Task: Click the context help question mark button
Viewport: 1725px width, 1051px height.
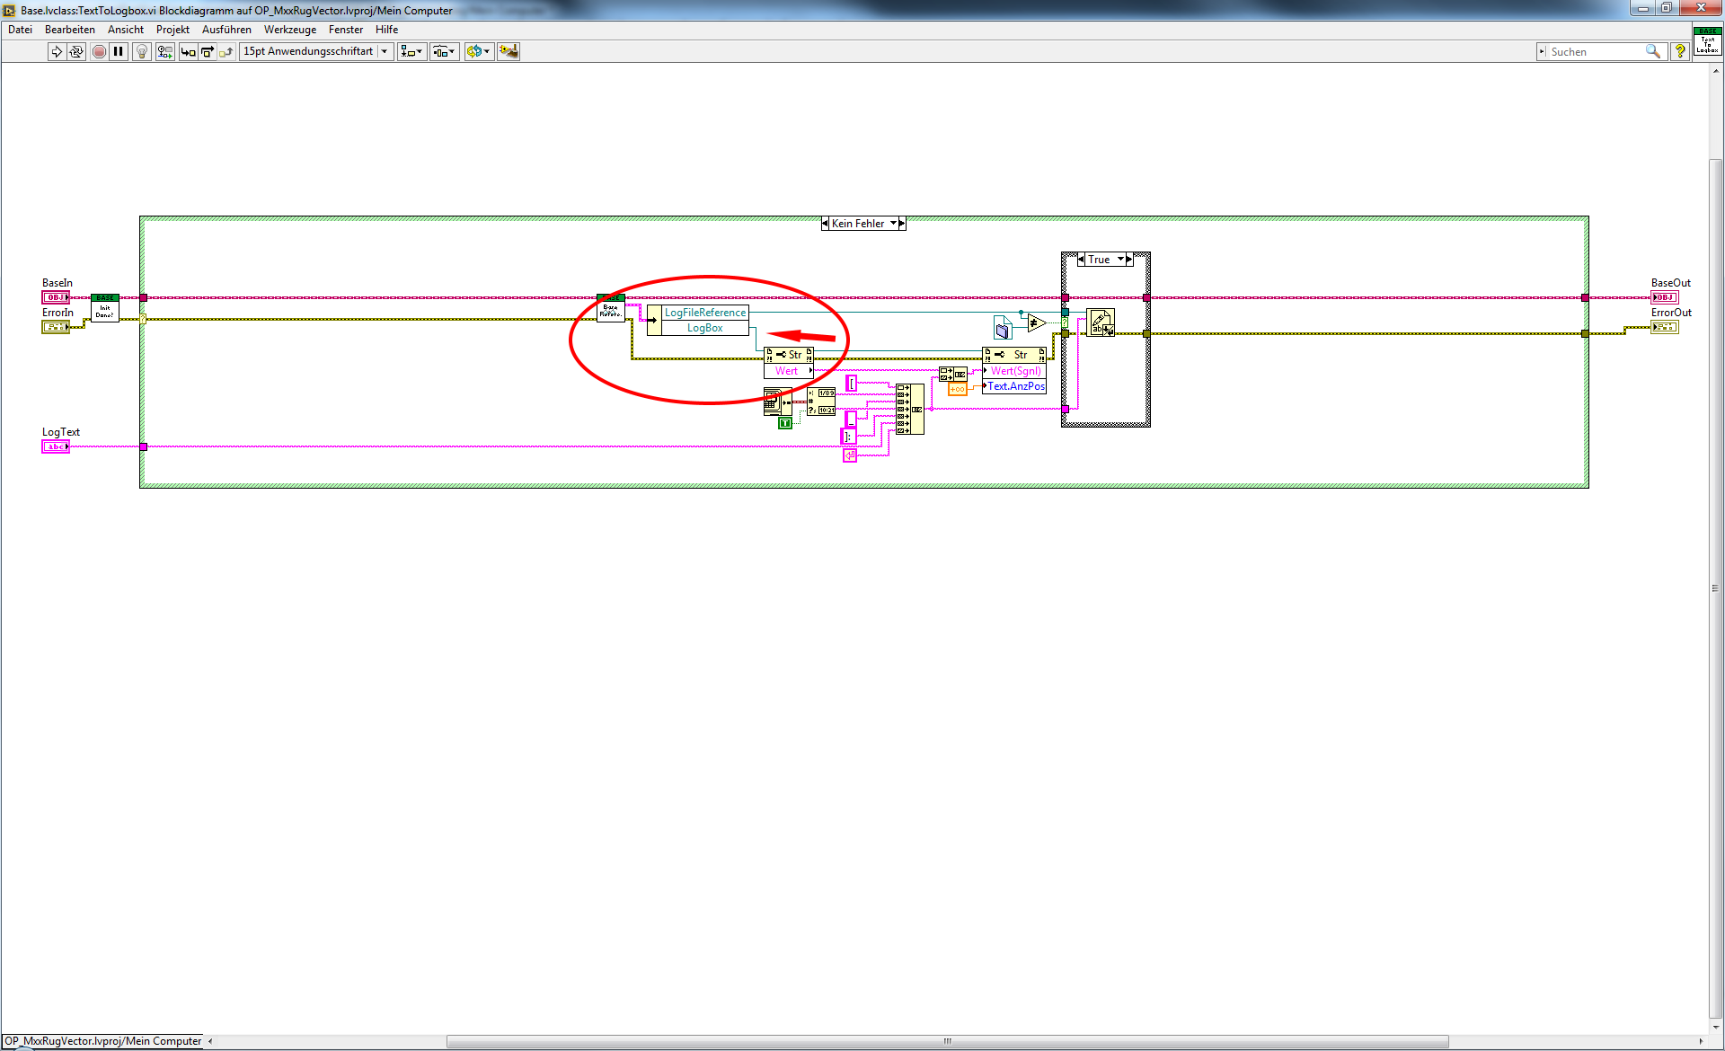Action: [1679, 52]
